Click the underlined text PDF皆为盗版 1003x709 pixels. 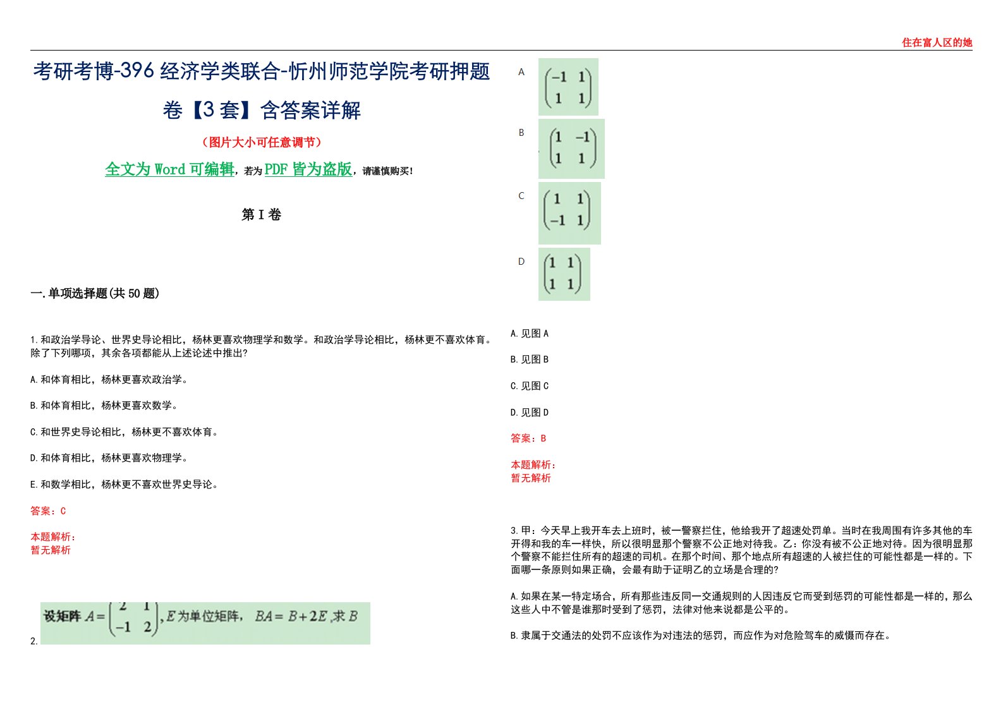pyautogui.click(x=308, y=169)
